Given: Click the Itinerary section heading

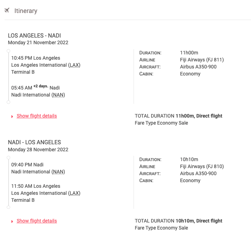Looking at the screenshot, I should [x=26, y=11].
